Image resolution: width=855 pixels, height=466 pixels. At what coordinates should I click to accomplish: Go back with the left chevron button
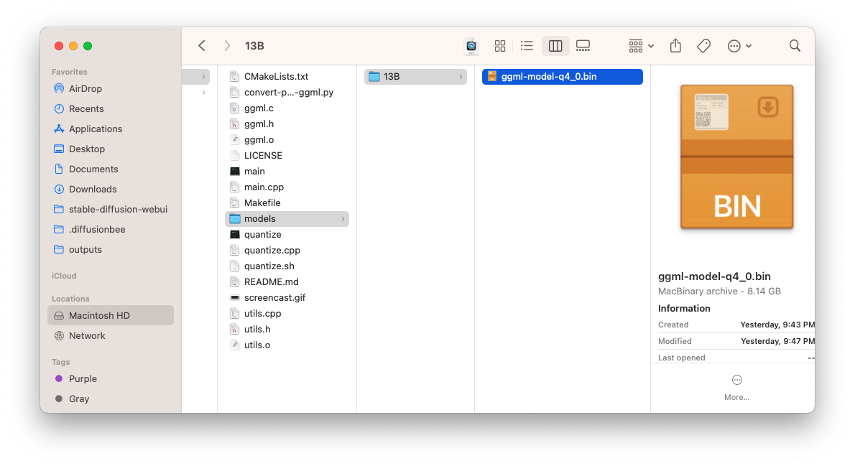pos(202,46)
